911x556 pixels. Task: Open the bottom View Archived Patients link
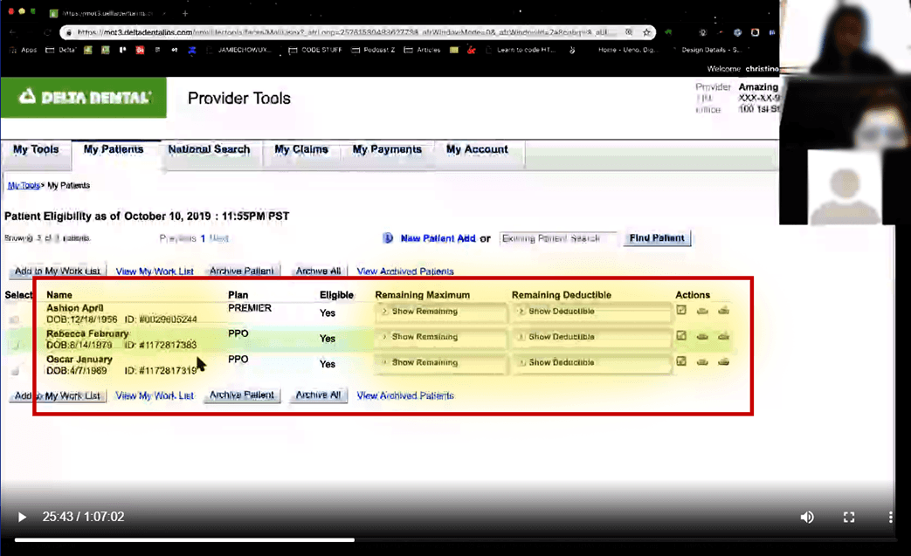tap(405, 395)
